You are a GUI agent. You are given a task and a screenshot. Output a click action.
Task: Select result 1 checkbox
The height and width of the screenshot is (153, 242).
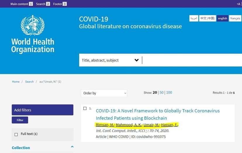pyautogui.click(x=85, y=108)
